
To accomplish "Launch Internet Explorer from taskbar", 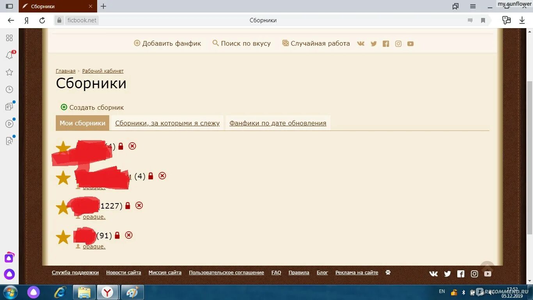I will (x=60, y=292).
